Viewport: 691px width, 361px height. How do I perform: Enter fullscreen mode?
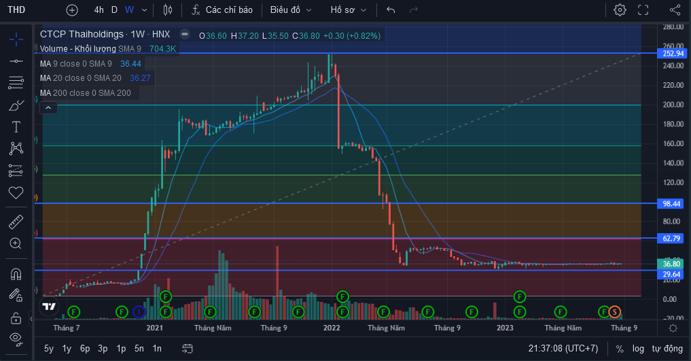pos(643,10)
